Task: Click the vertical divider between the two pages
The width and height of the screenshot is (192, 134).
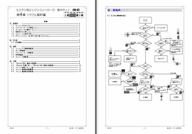Action: [96, 67]
